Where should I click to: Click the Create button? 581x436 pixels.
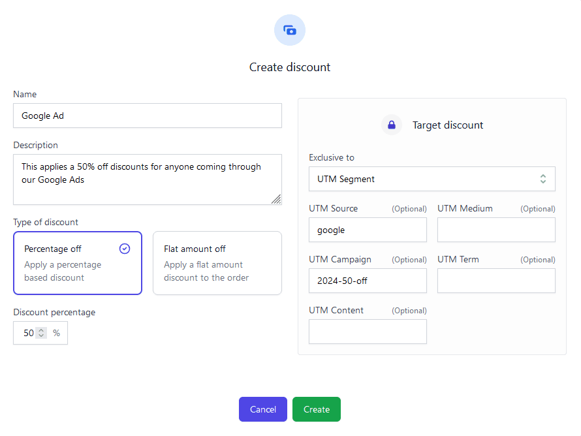316,409
